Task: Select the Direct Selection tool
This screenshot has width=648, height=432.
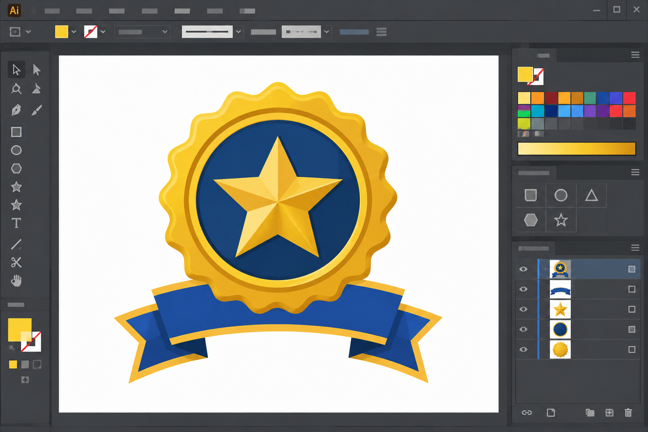Action: coord(37,70)
